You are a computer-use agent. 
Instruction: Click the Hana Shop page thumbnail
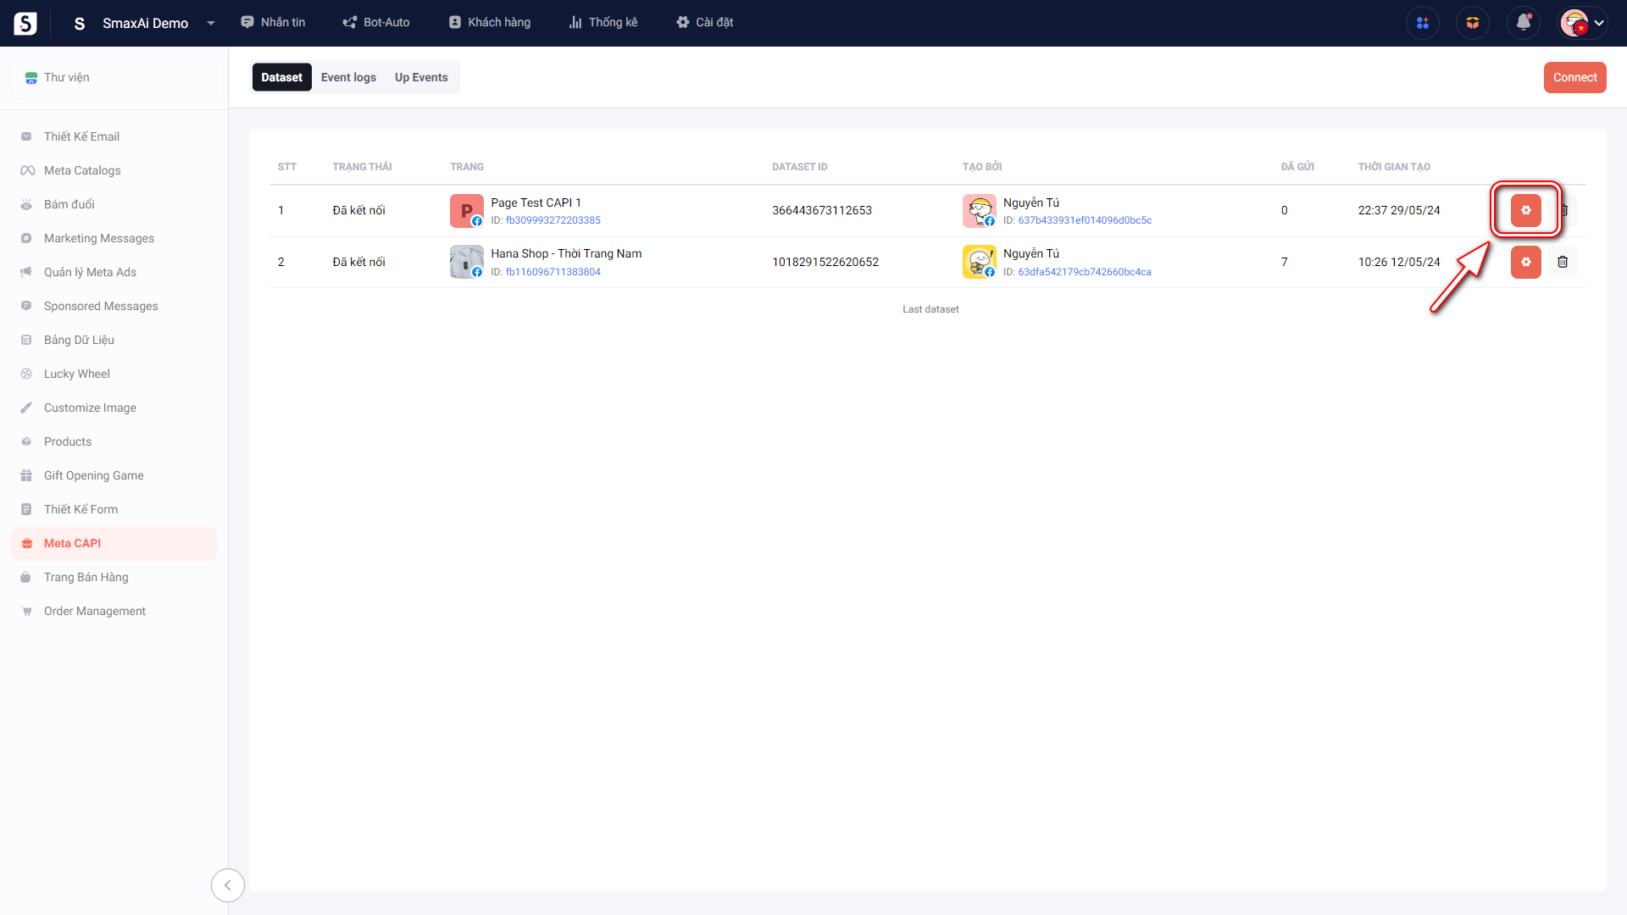point(466,262)
